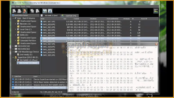Select the Extended Partition tree entry
The width and height of the screenshot is (174, 98).
pos(28,40)
